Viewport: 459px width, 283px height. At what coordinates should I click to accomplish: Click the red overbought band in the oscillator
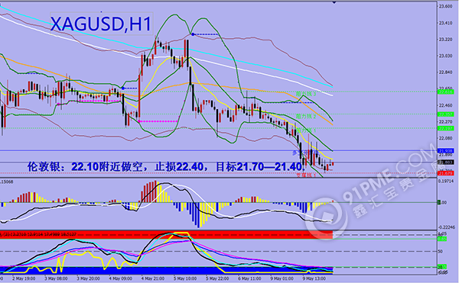166,235
